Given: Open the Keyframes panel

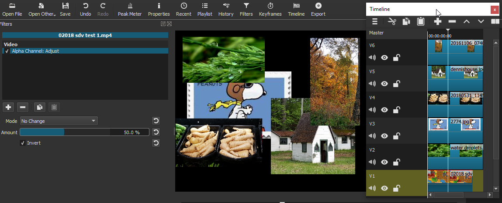Looking at the screenshot, I should click(x=270, y=10).
